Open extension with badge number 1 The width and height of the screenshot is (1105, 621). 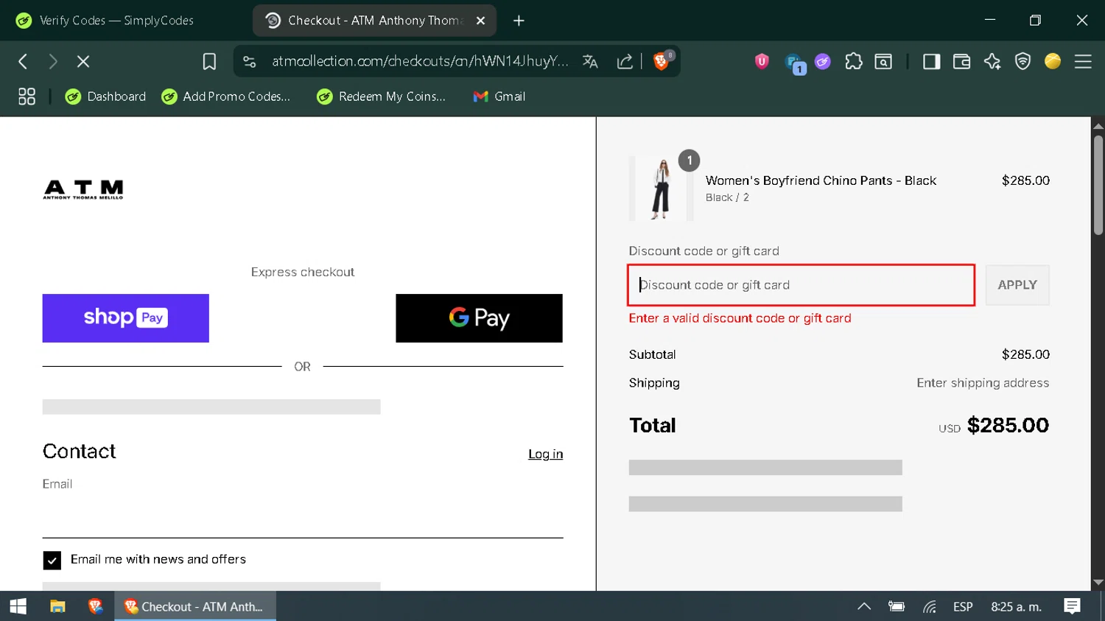tap(794, 63)
